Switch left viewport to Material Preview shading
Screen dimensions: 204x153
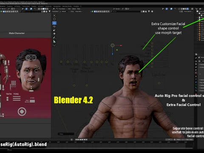pyautogui.click(x=45, y=9)
